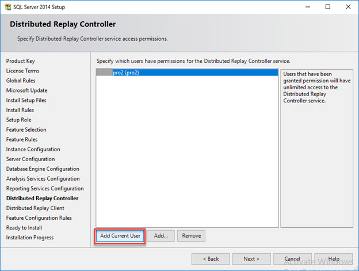The height and width of the screenshot is (271, 359).
Task: Select Distributed Replay Client step
Action: tap(35, 208)
